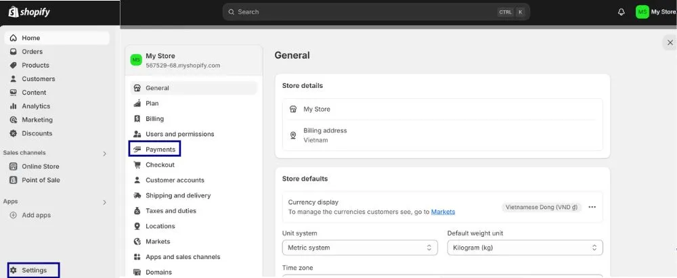
Task: Click the Online Store icon
Action: tap(14, 166)
